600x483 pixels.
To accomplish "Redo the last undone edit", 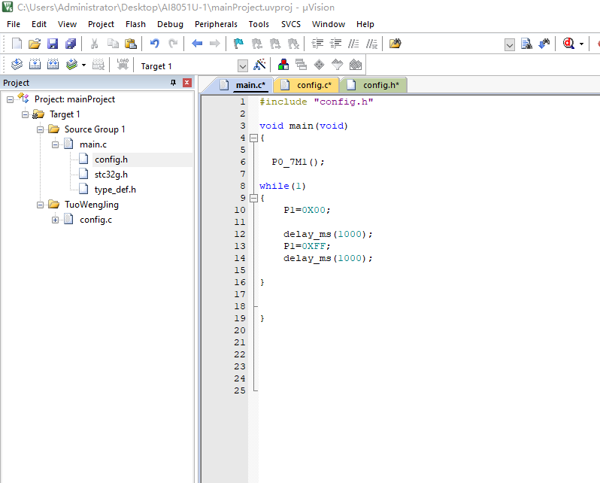I will [x=173, y=44].
